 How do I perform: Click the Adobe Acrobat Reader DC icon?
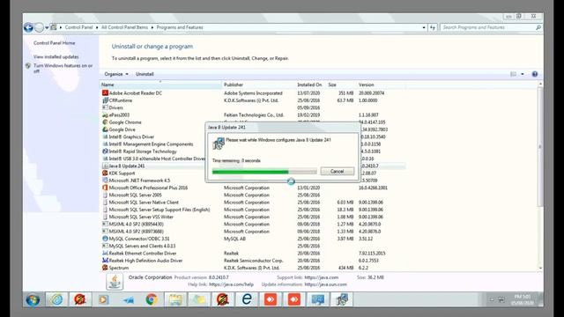click(105, 92)
